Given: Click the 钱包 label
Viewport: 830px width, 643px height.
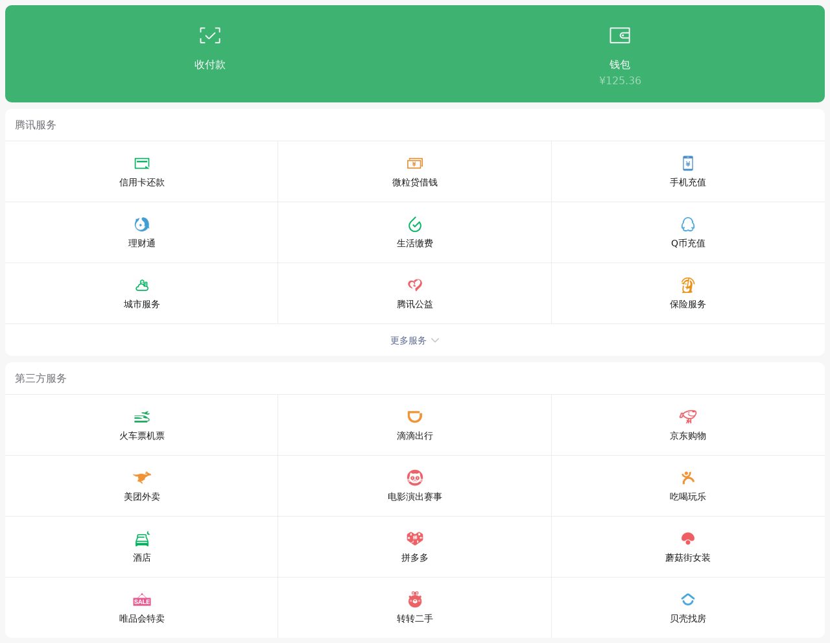Looking at the screenshot, I should pyautogui.click(x=620, y=65).
